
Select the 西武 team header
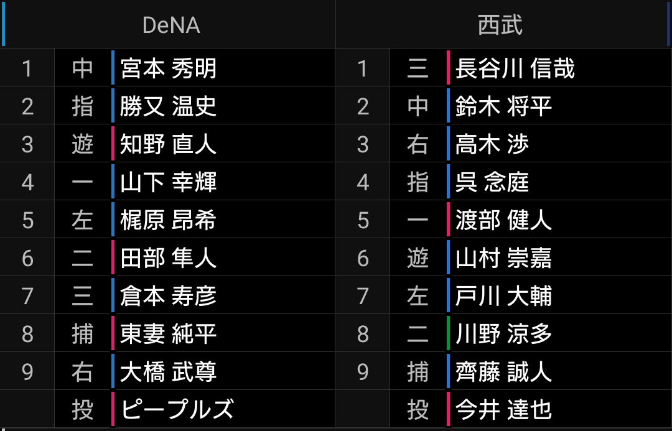(x=500, y=25)
